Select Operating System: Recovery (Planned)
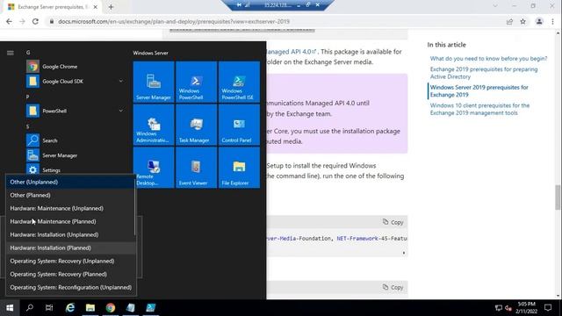The image size is (562, 316). pos(70,274)
